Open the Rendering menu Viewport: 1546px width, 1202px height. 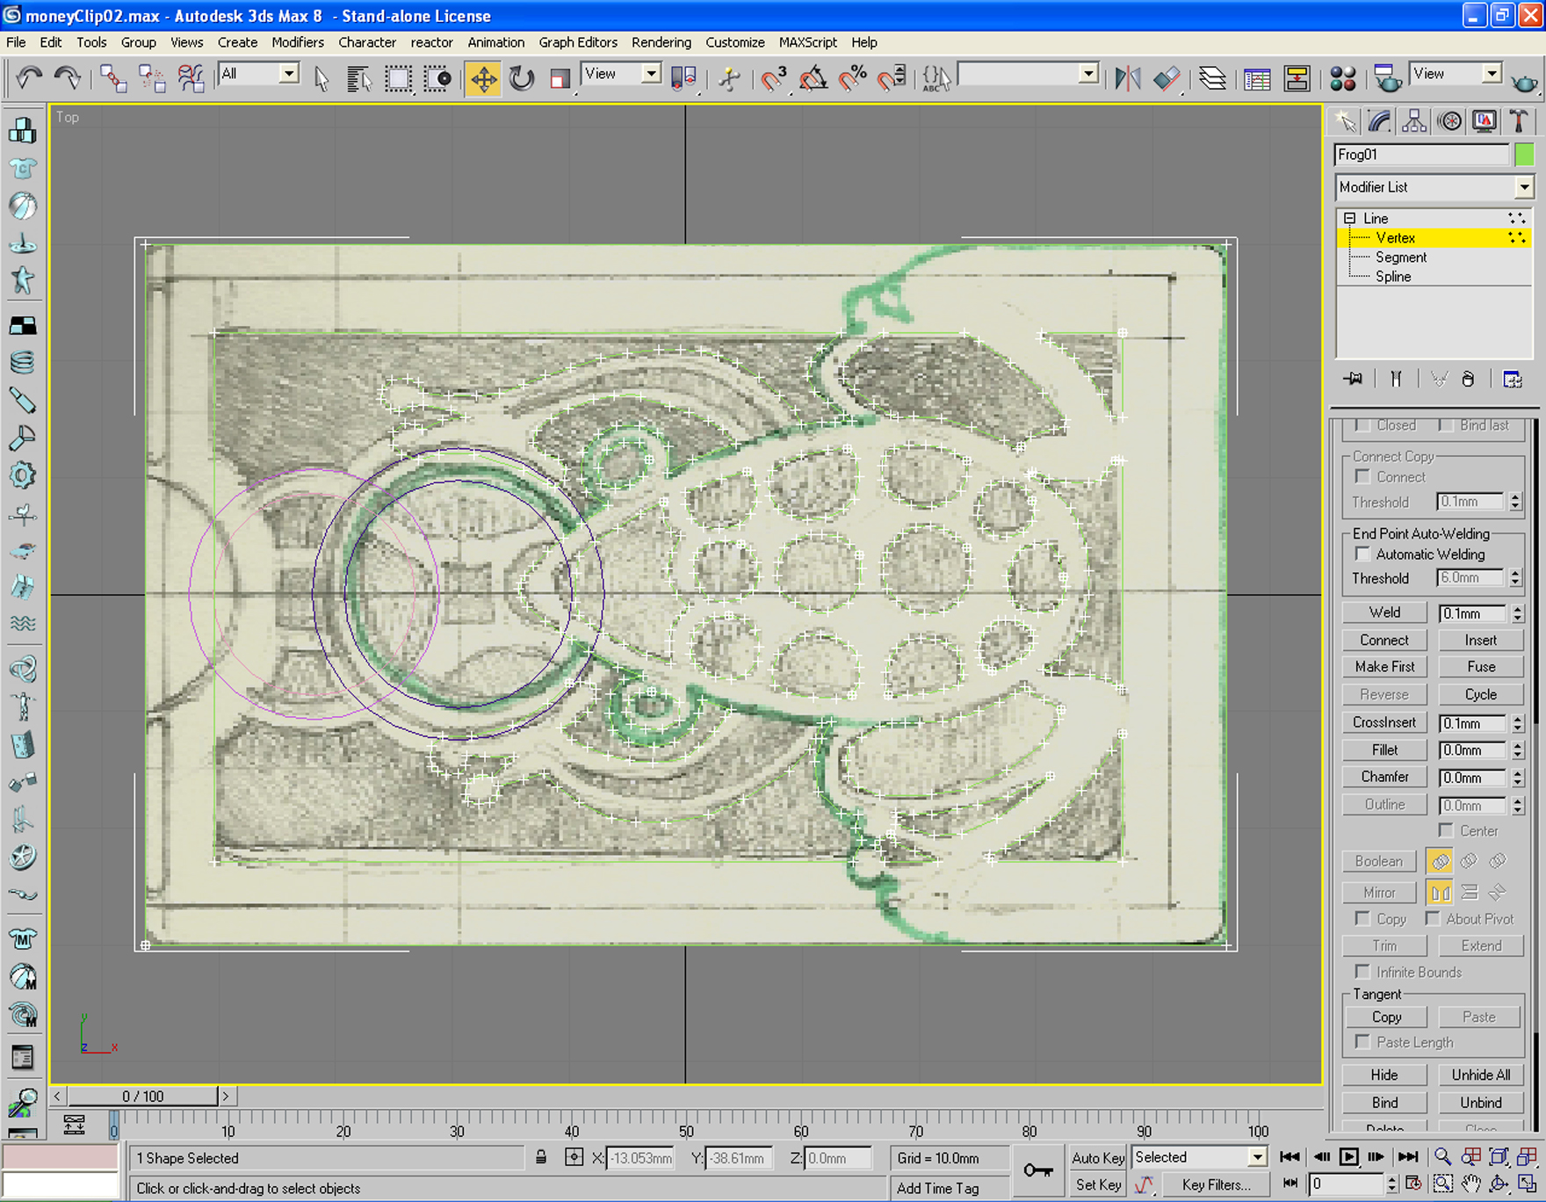point(661,42)
